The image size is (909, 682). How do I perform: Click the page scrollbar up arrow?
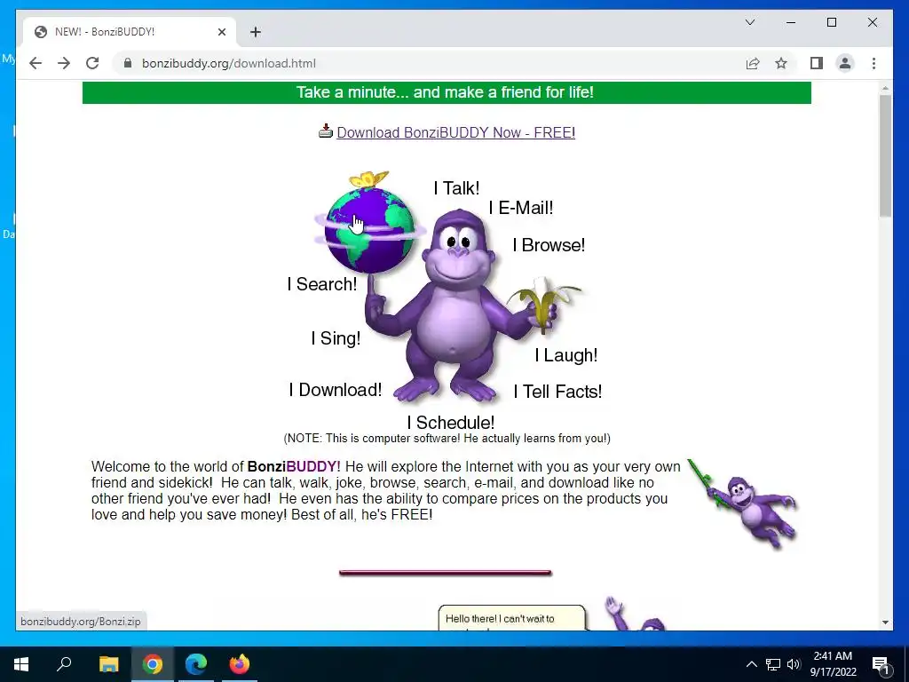pyautogui.click(x=885, y=88)
